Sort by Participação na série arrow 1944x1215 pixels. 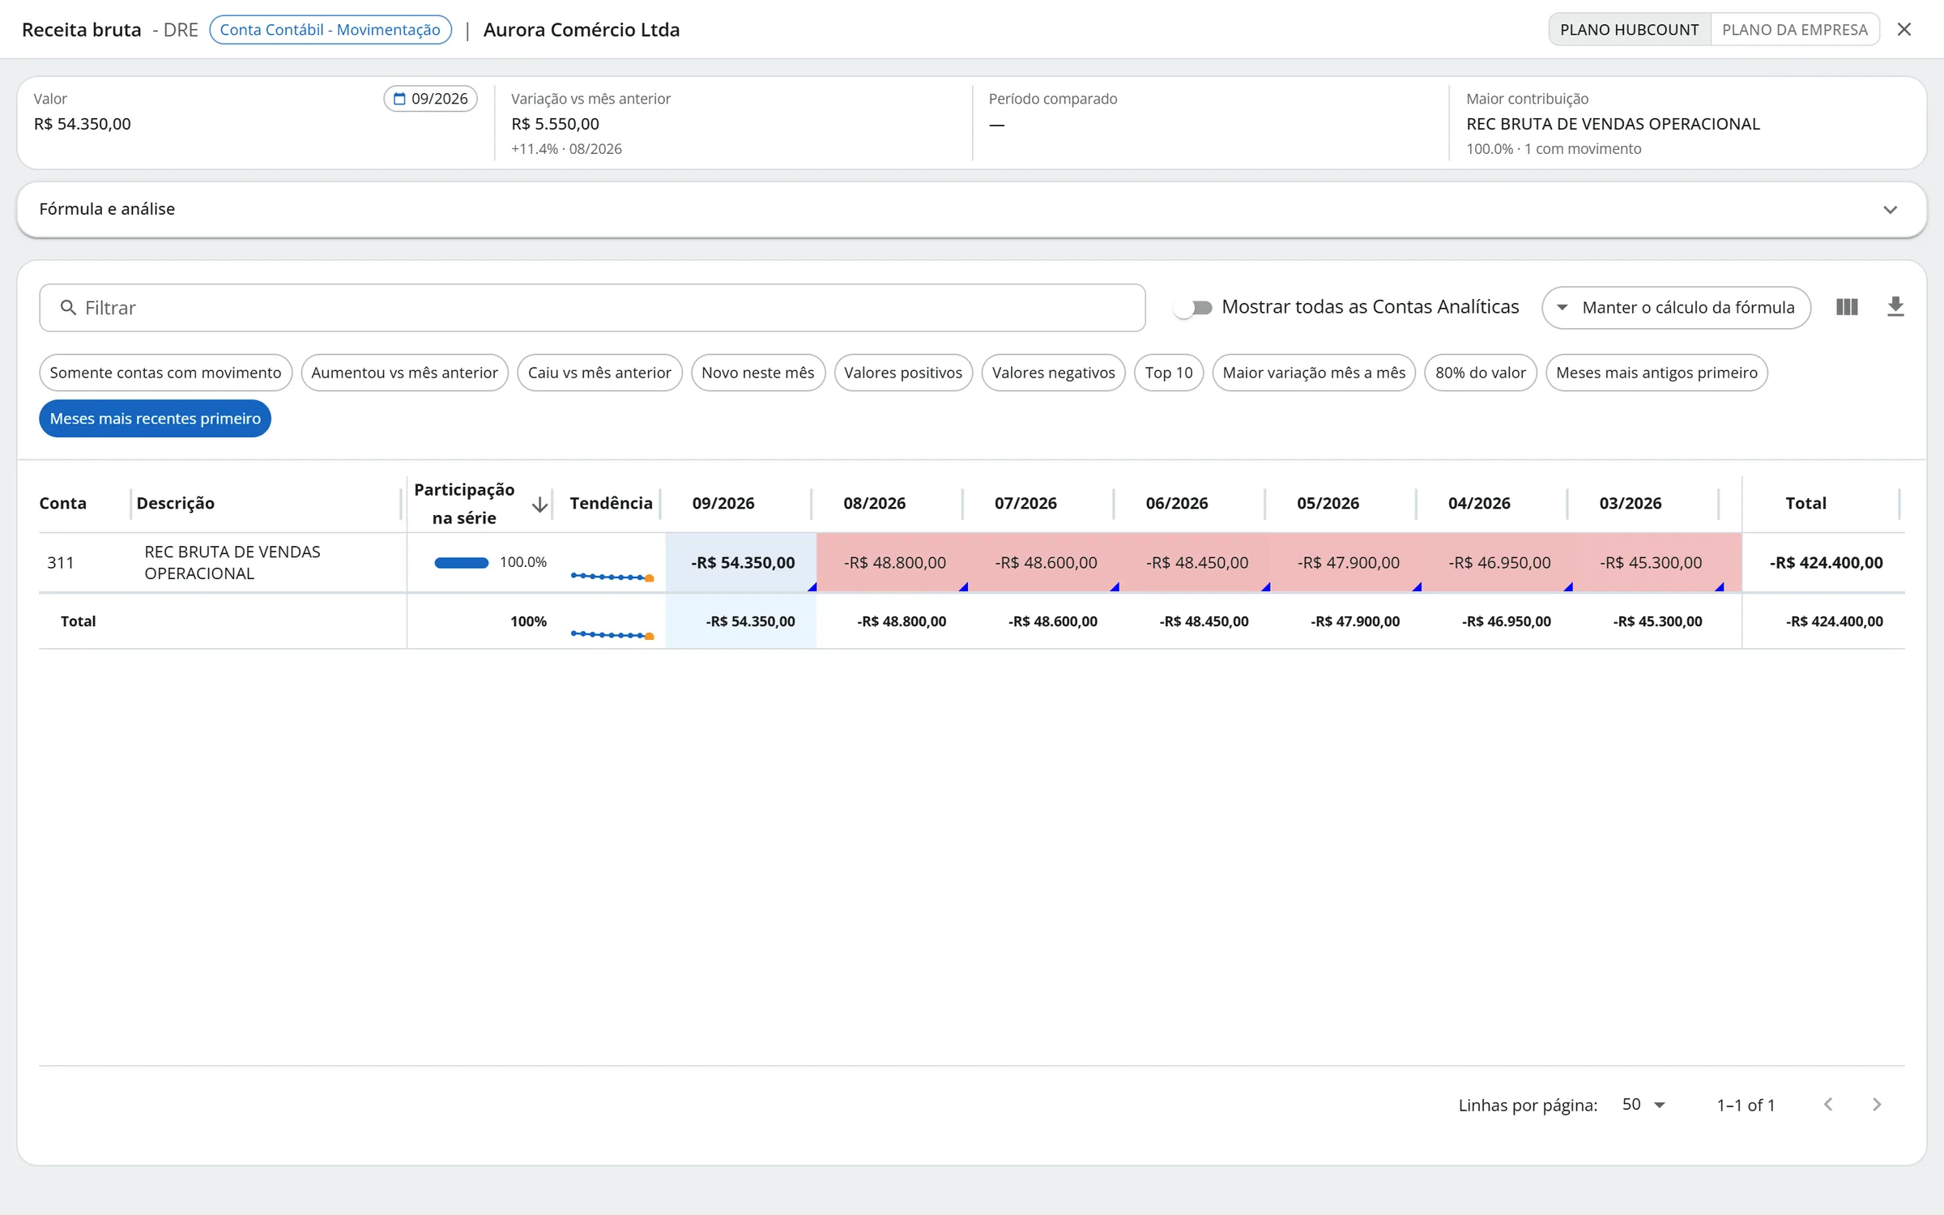click(539, 505)
